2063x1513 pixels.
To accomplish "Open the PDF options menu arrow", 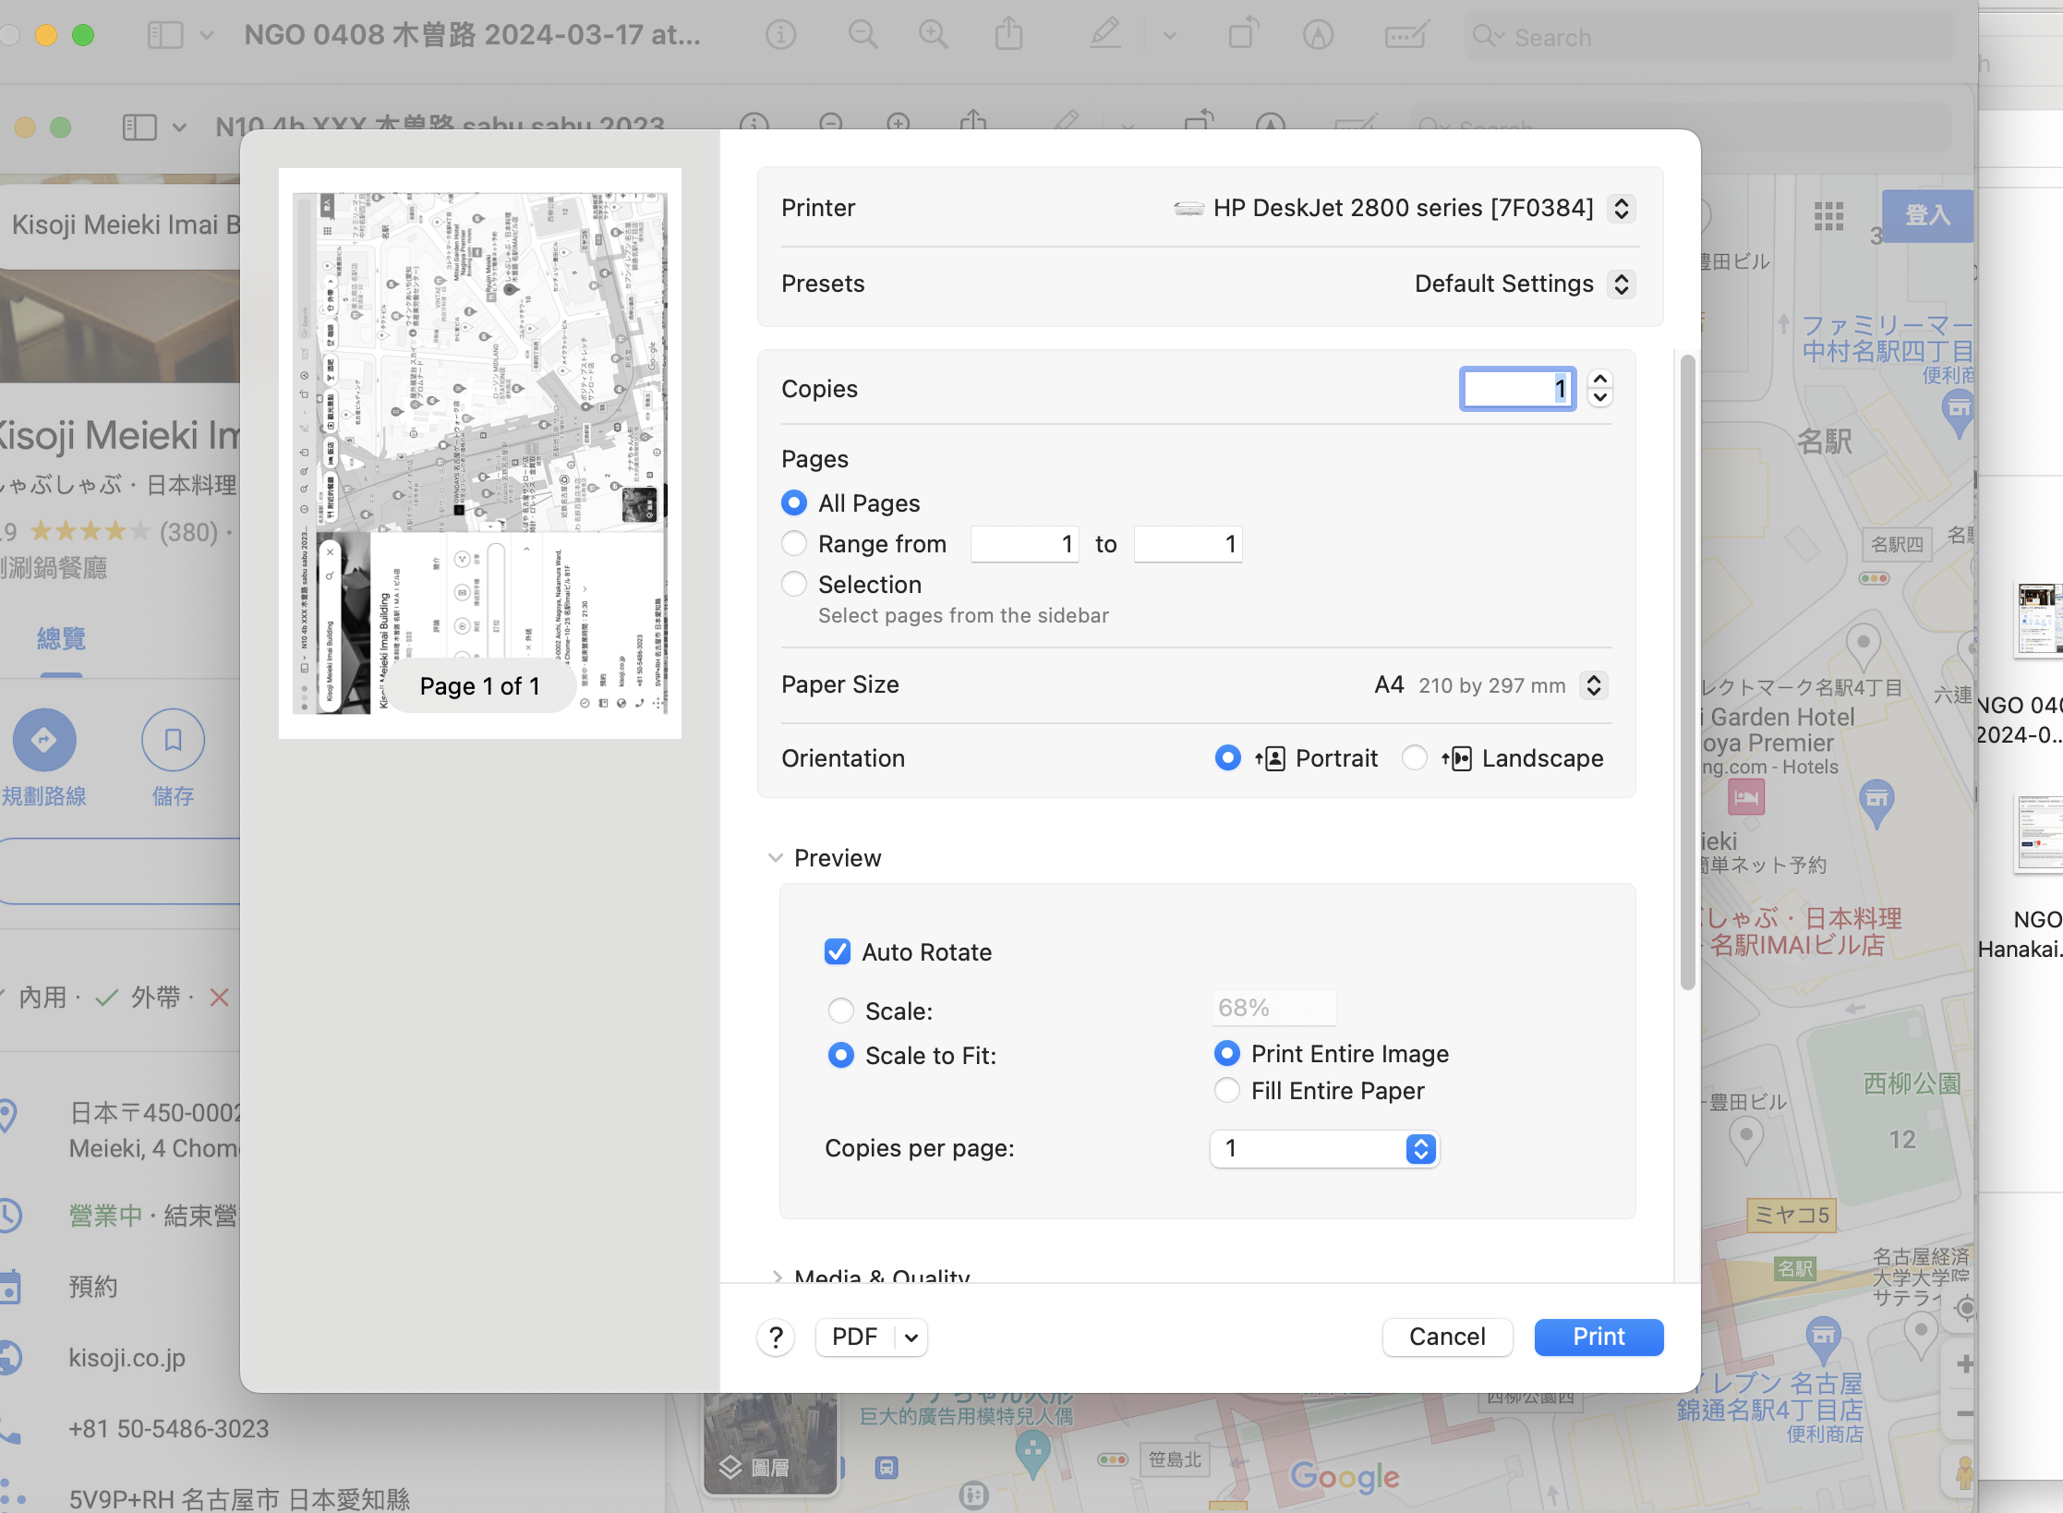I will pyautogui.click(x=911, y=1337).
